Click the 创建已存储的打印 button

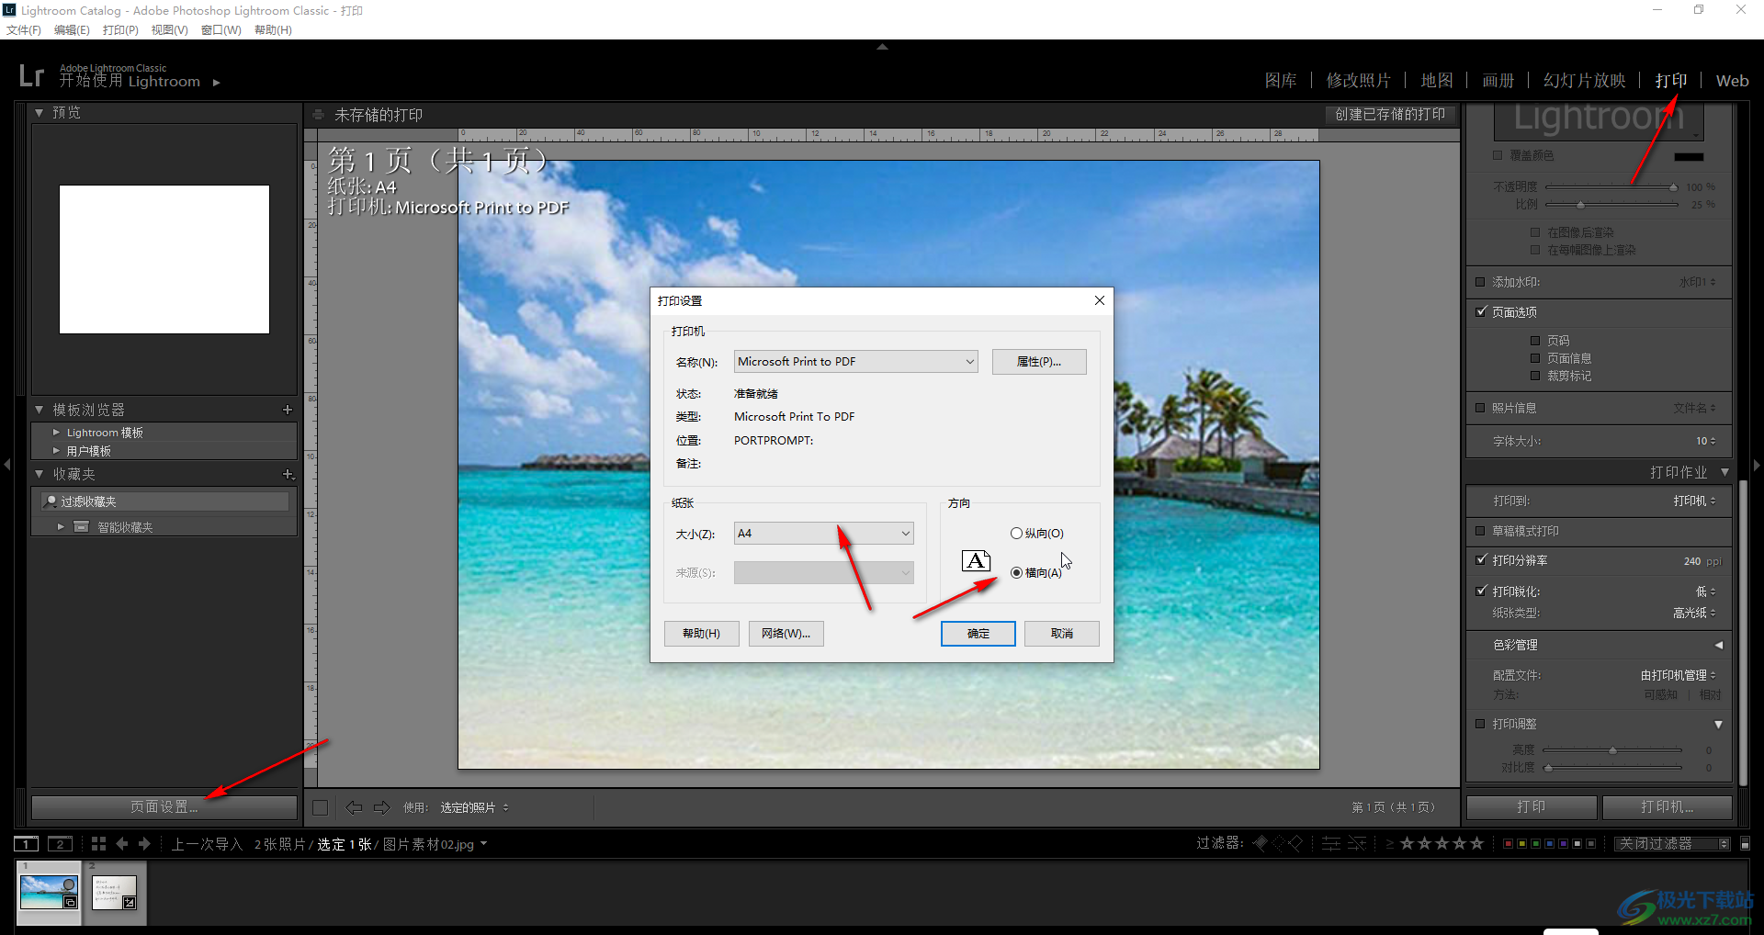coord(1389,114)
